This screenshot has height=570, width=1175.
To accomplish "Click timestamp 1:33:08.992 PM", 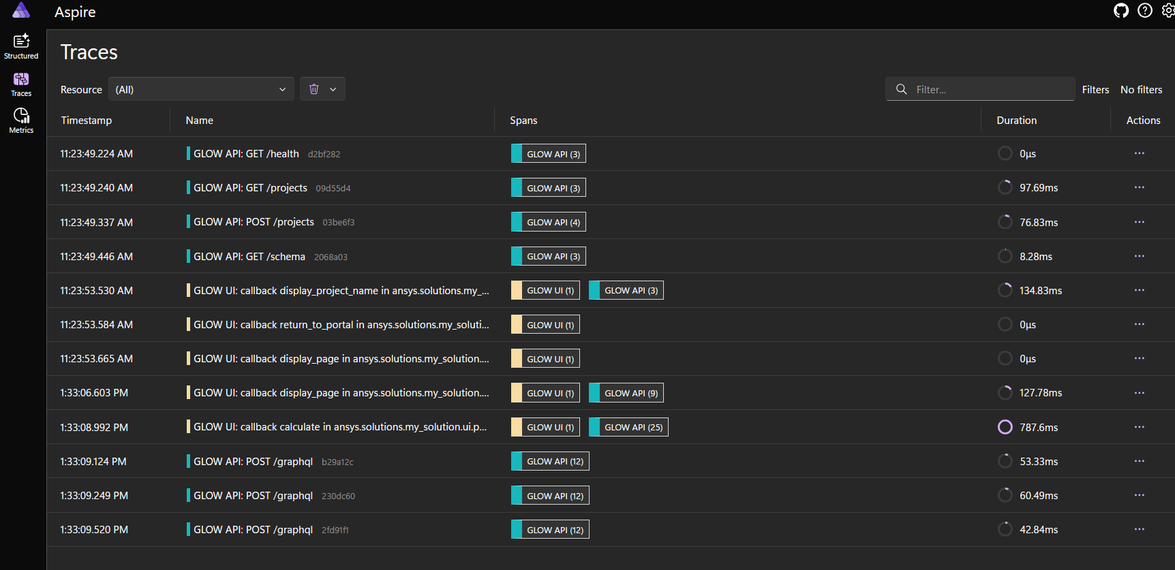I will coord(94,427).
